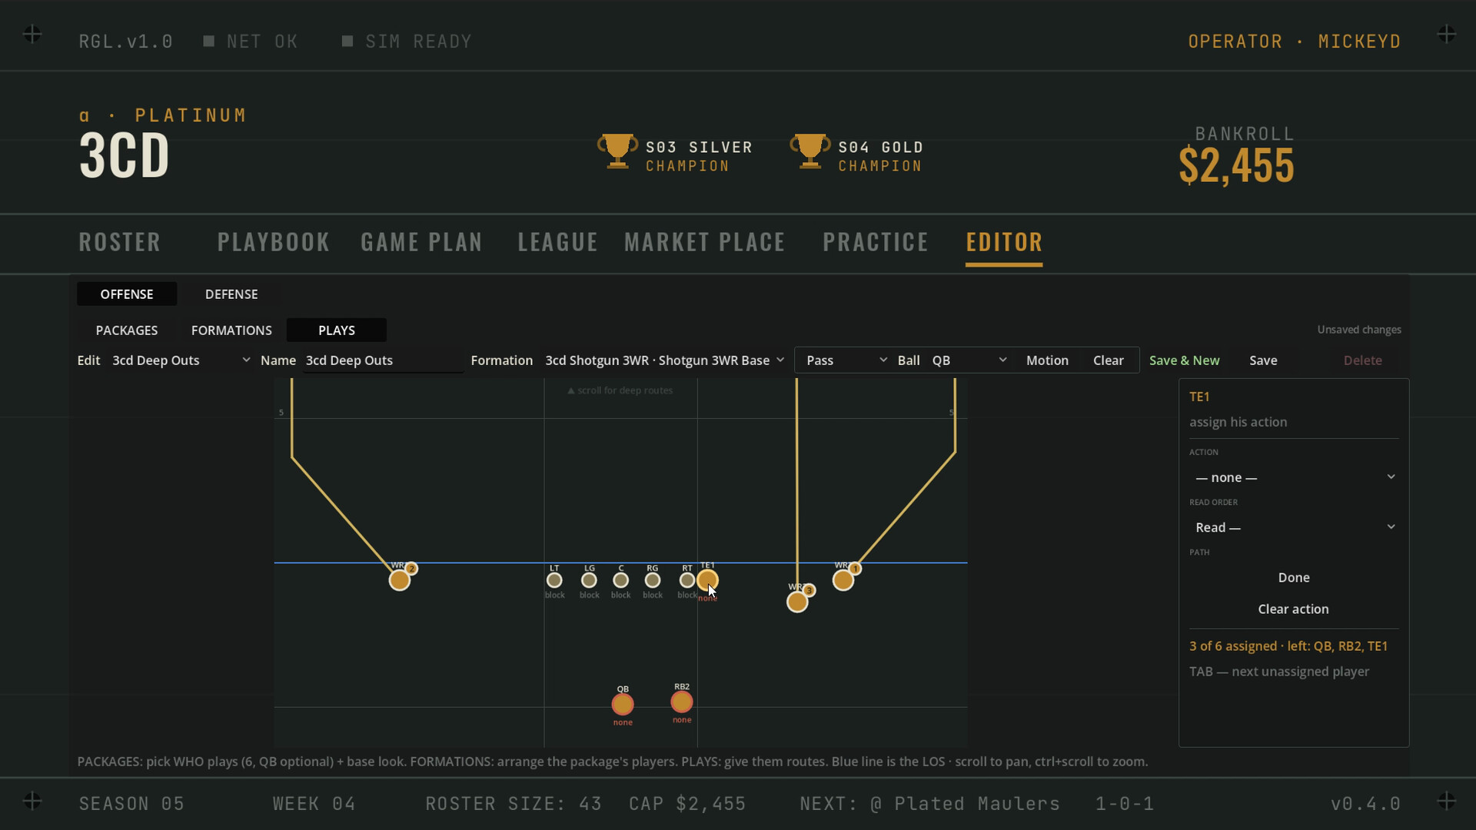This screenshot has height=830, width=1476.
Task: Switch to PACKAGES sub-tab
Action: (127, 330)
